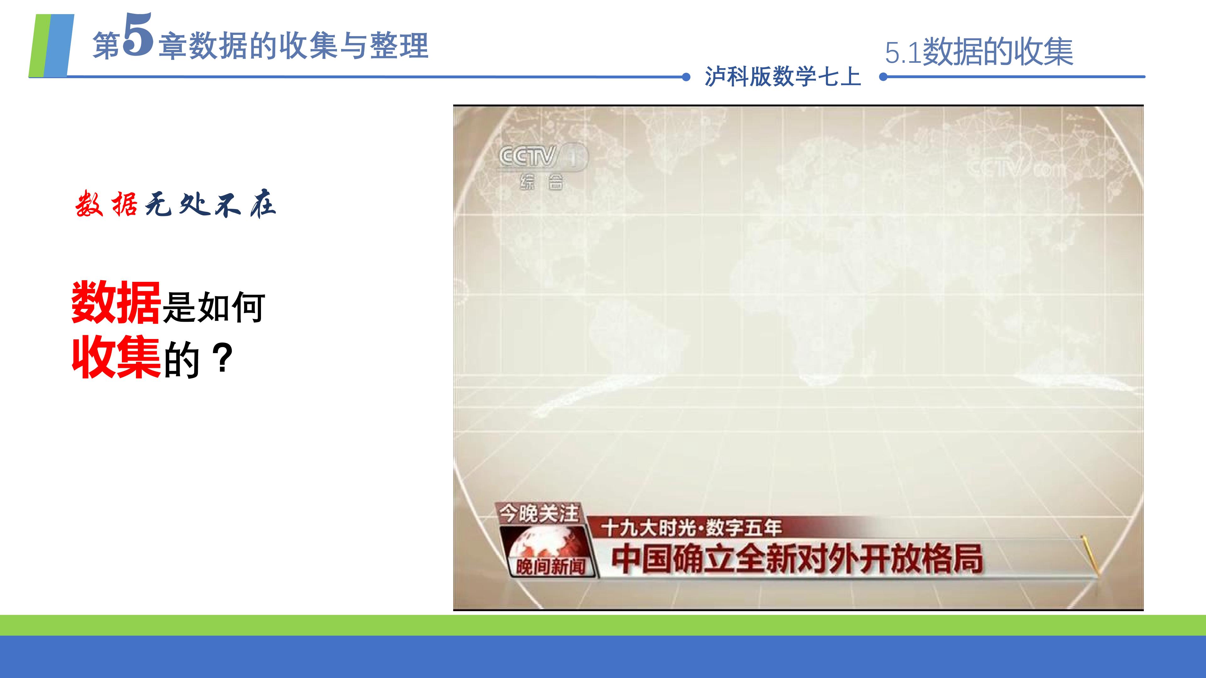Viewport: 1206px width, 678px height.
Task: Click the blue dot right of 沪科版数学七上
Action: 883,77
